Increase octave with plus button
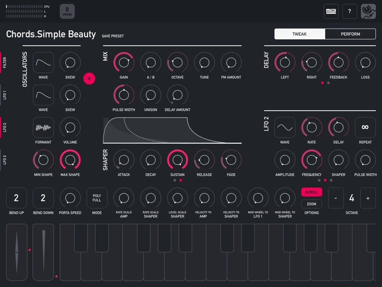This screenshot has height=287, width=382. coord(368,198)
